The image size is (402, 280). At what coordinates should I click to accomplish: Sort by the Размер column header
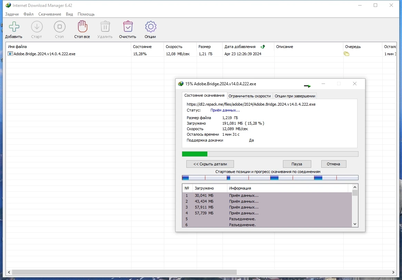click(209, 47)
